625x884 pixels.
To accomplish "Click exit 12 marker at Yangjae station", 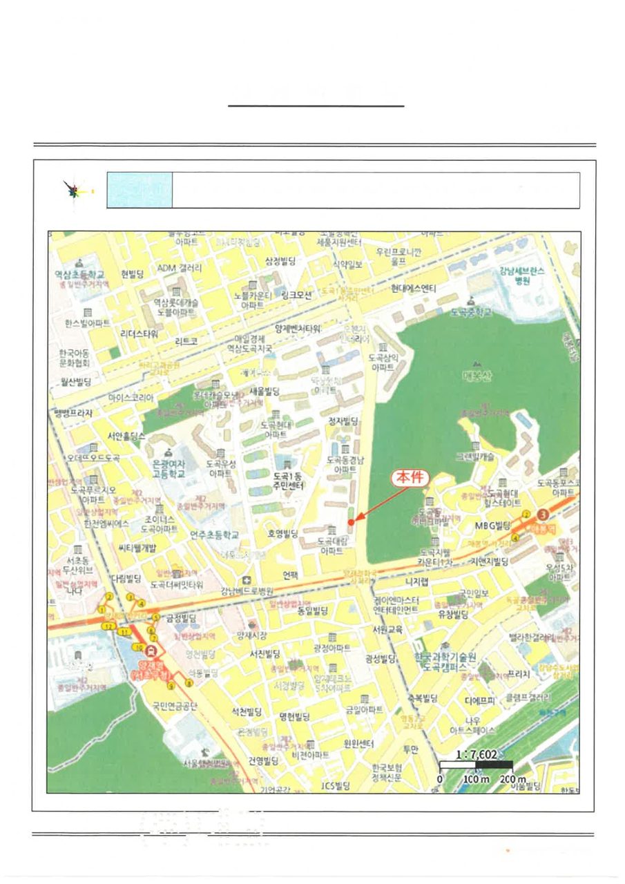I will [108, 626].
